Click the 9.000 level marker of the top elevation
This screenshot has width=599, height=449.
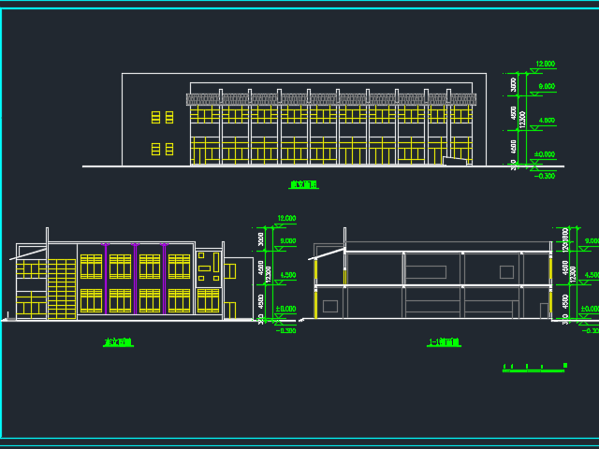point(546,87)
